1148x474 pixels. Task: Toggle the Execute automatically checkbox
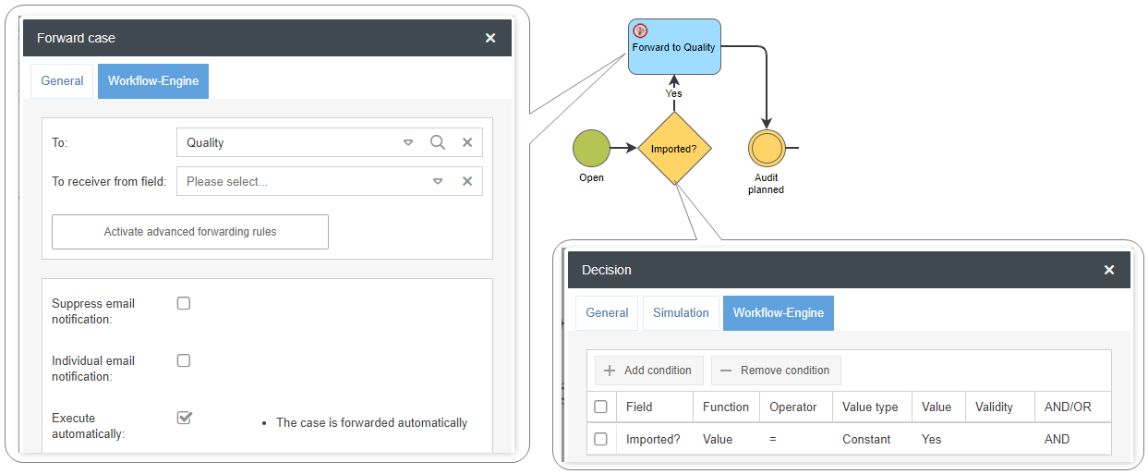(184, 418)
